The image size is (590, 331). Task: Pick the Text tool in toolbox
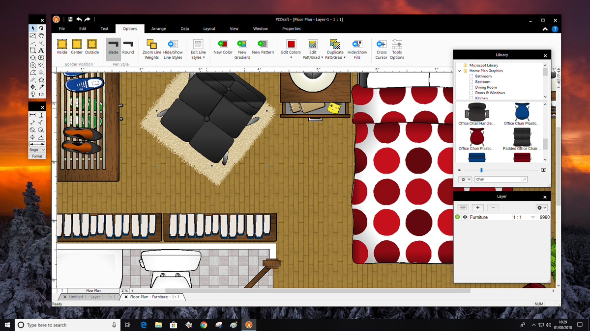(x=41, y=50)
